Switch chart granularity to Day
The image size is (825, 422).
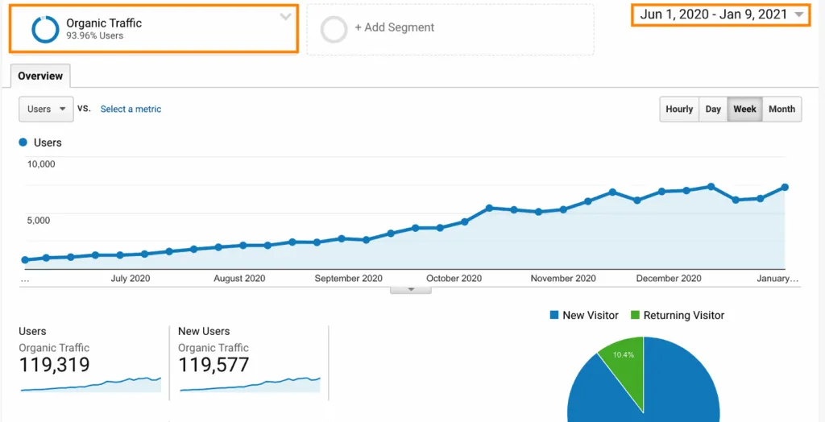(713, 109)
